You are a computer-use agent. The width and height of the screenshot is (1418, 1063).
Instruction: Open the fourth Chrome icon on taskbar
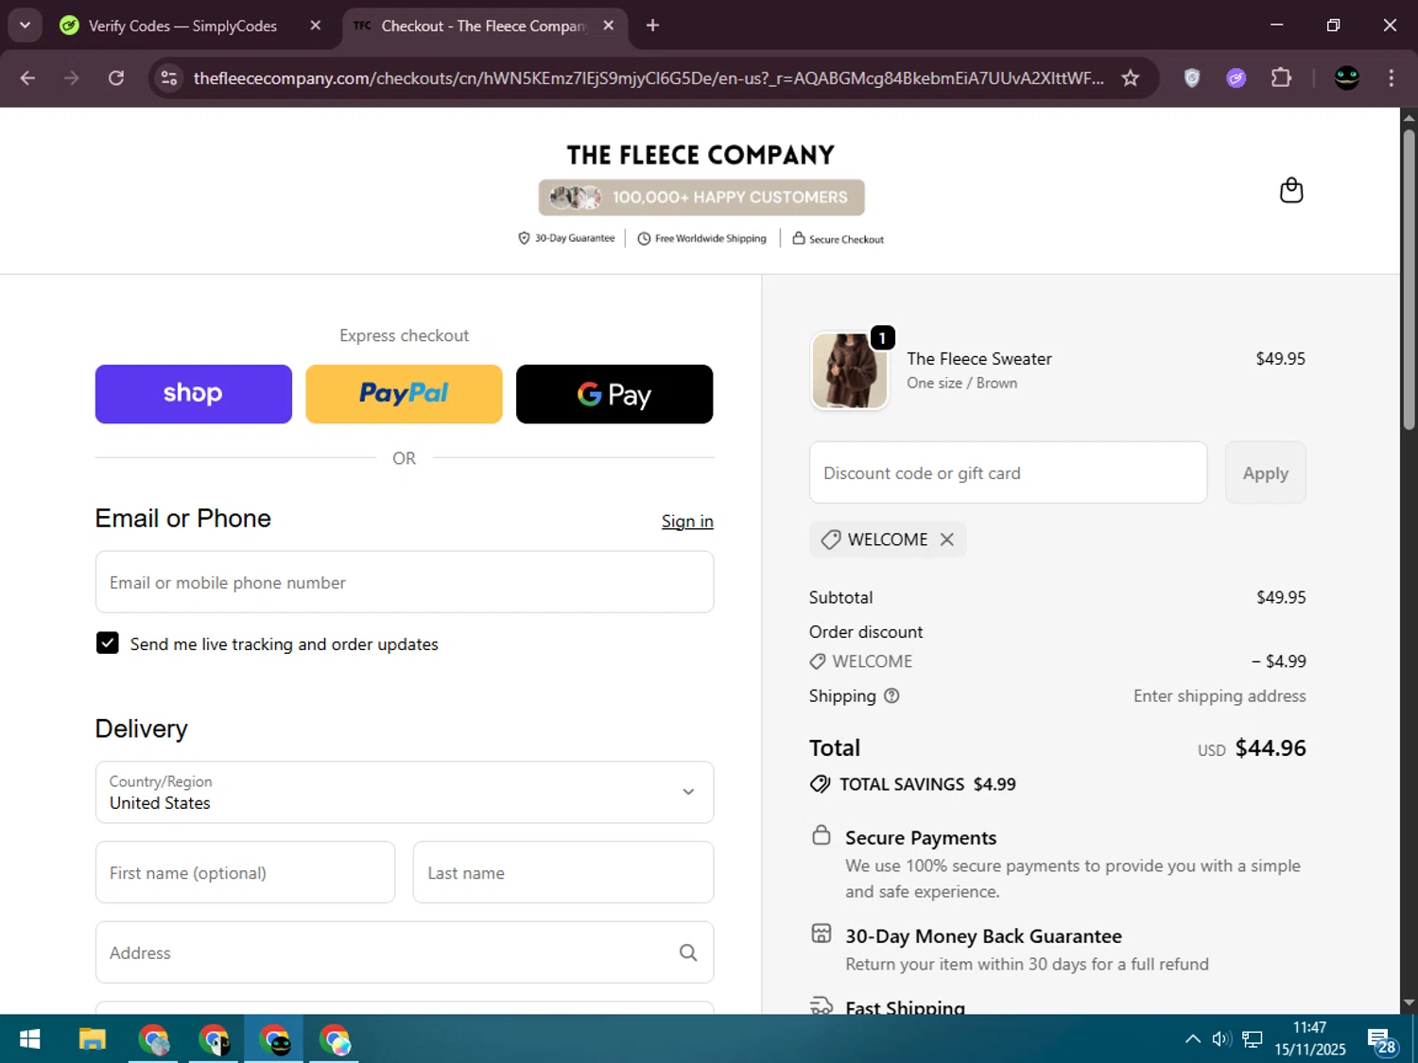pyautogui.click(x=335, y=1039)
